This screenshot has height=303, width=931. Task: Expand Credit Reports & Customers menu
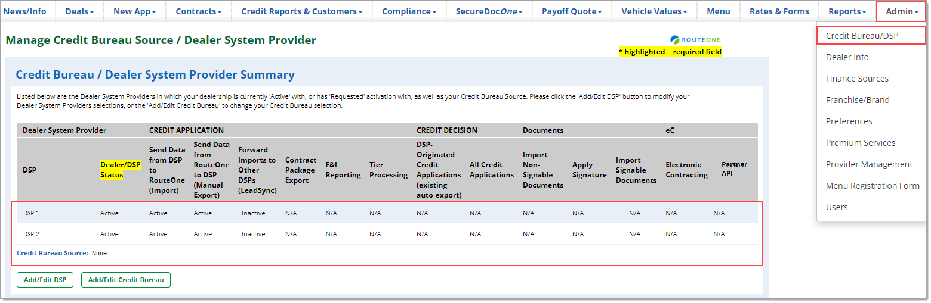(x=302, y=11)
